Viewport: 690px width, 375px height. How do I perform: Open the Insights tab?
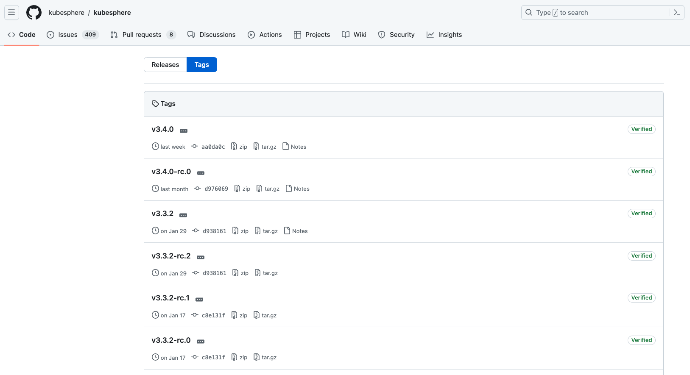coord(444,35)
